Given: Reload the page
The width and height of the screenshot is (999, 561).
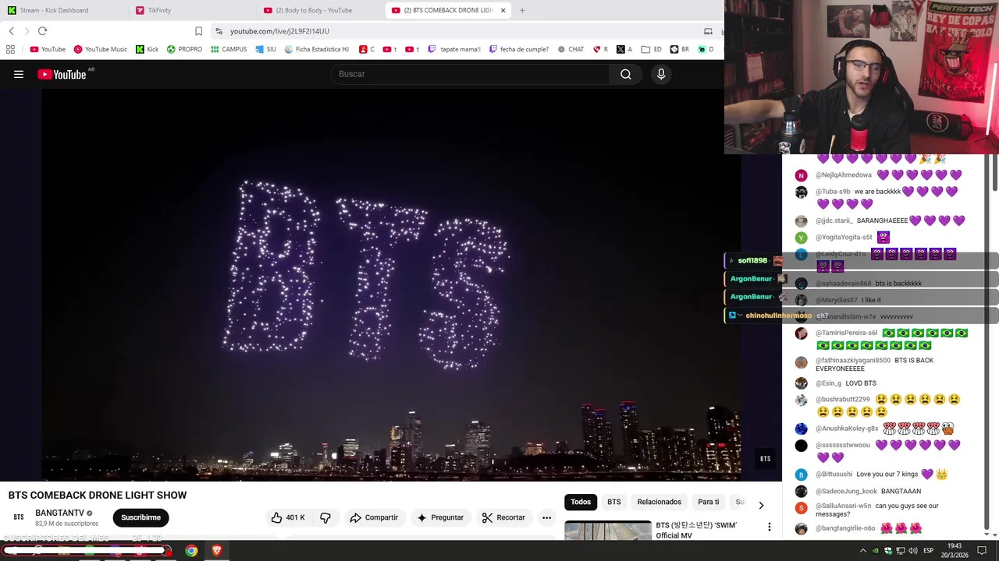Looking at the screenshot, I should 42,31.
